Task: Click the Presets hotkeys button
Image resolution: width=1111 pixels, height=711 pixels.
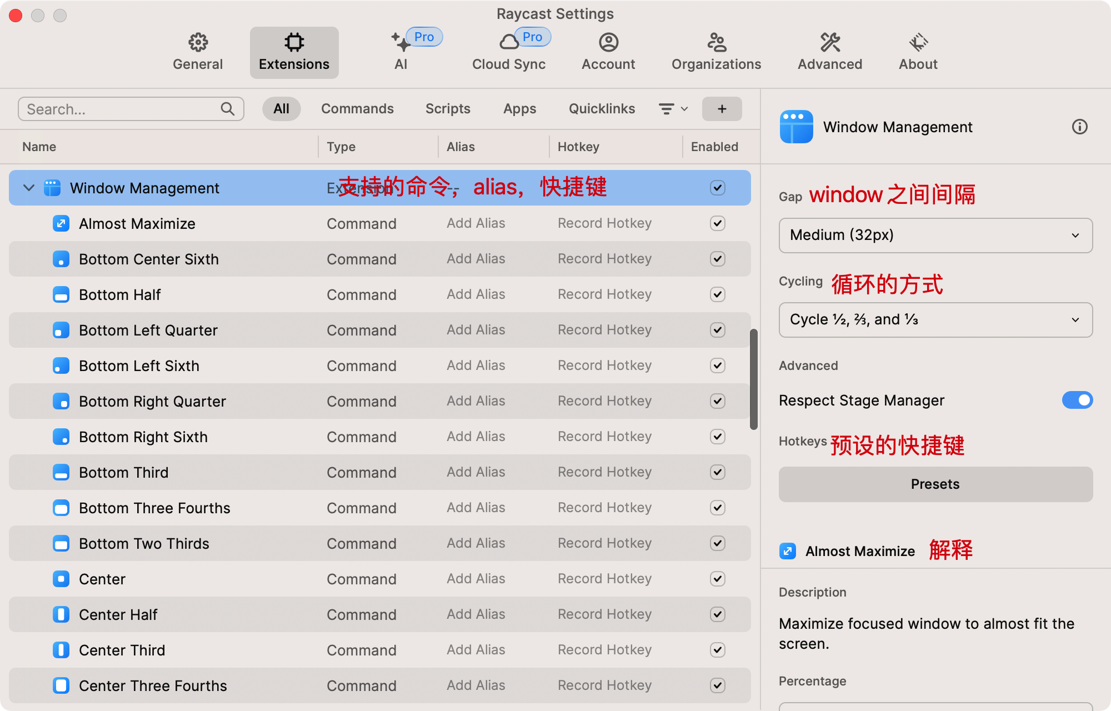Action: click(935, 484)
